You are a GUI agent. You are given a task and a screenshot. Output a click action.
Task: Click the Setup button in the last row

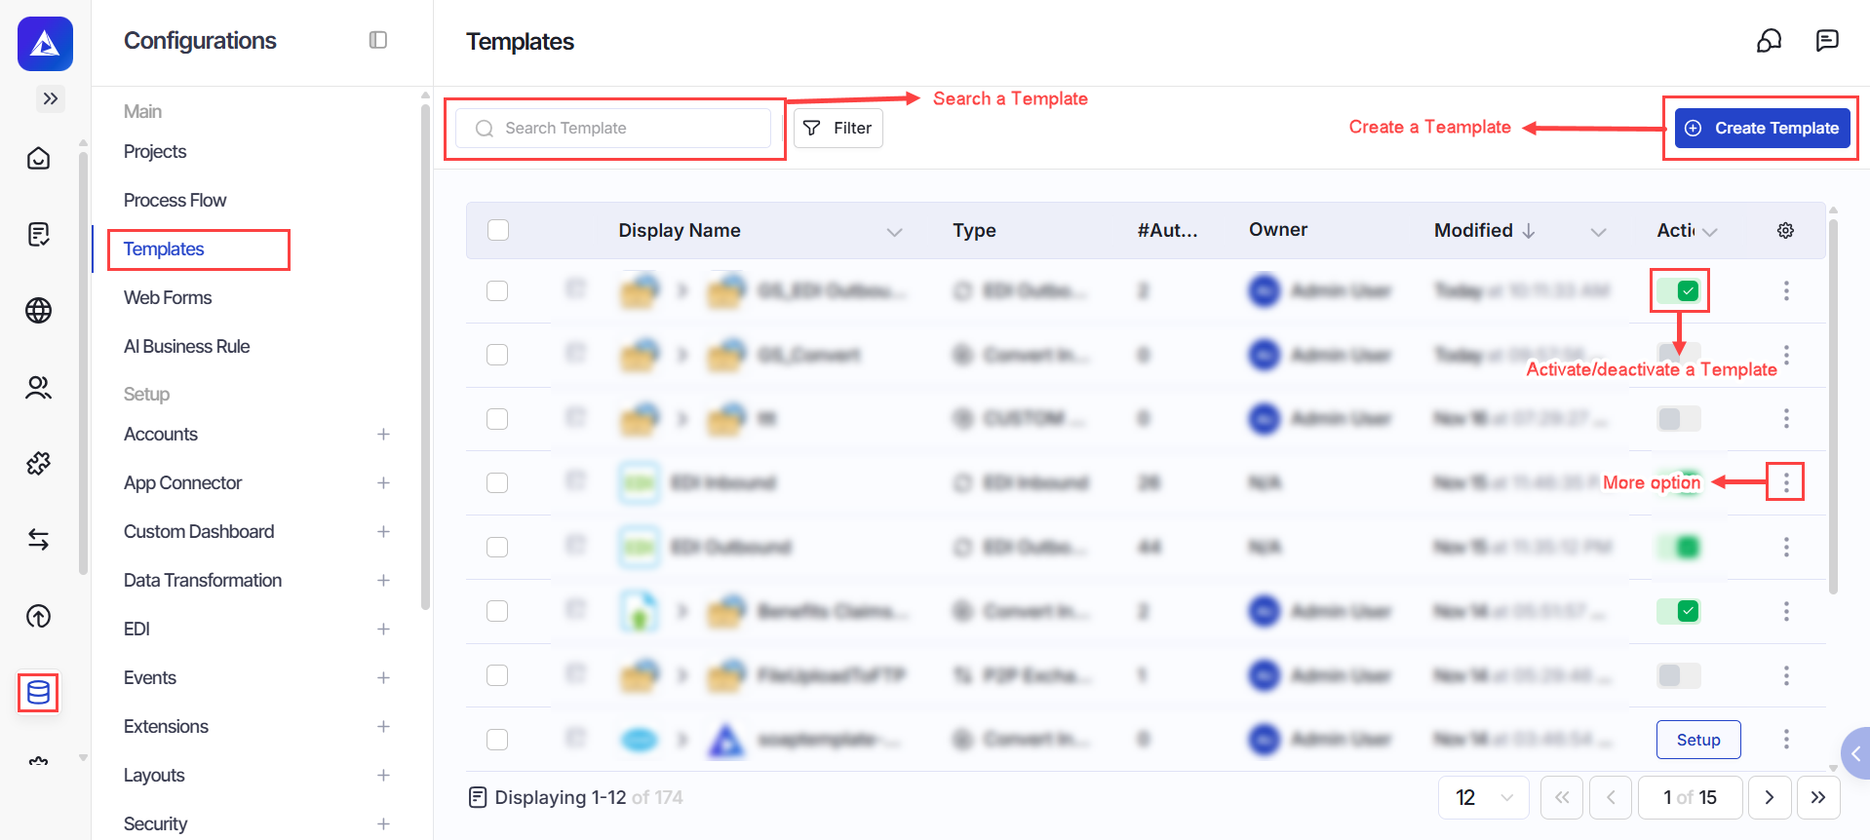(1698, 740)
